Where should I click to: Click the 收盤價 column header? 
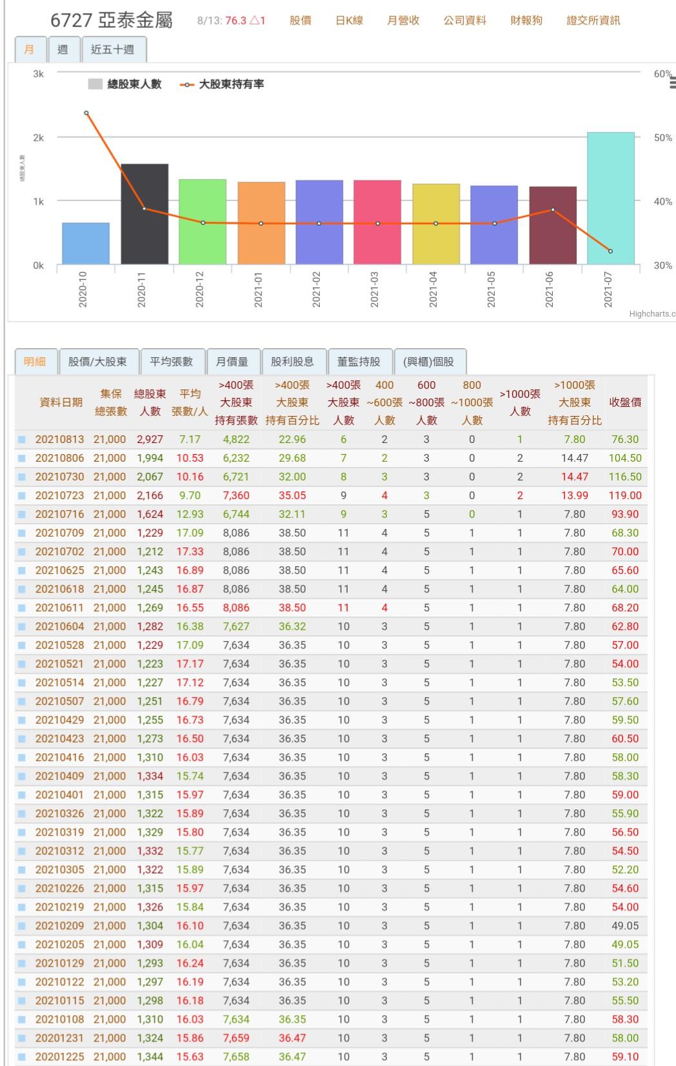[625, 402]
